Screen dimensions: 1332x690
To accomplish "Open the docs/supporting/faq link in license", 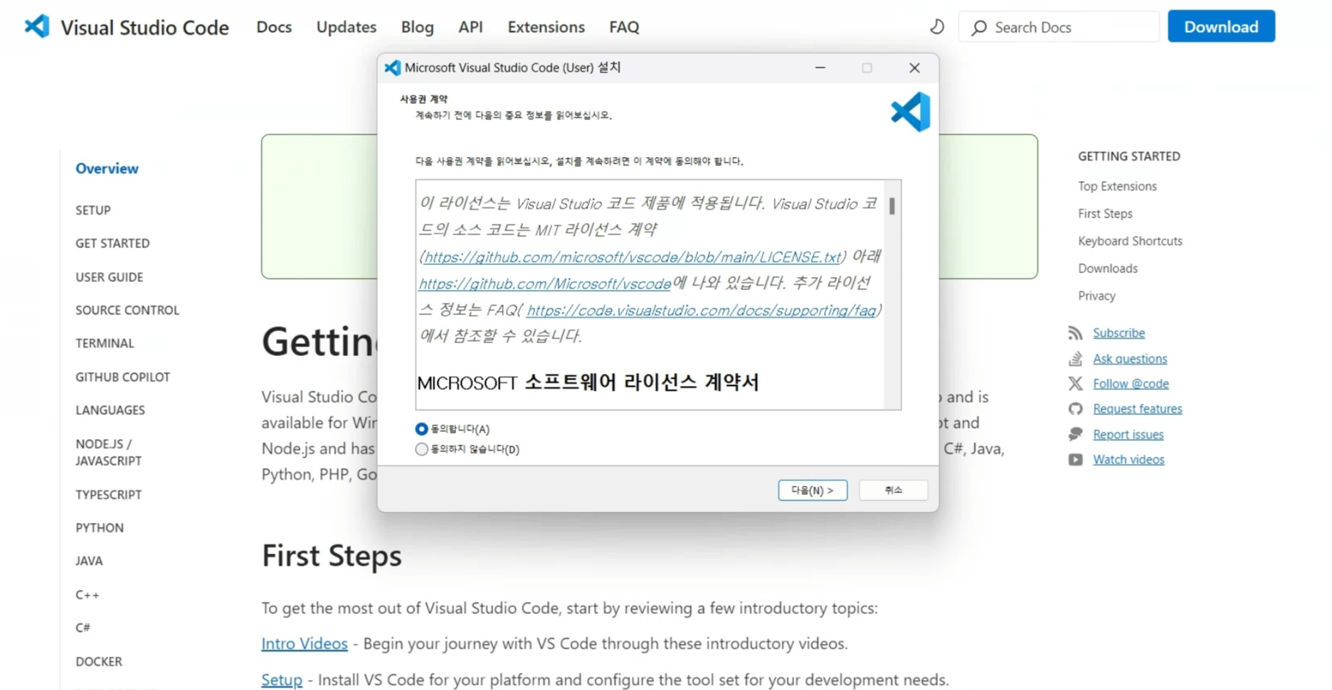I will click(x=701, y=311).
